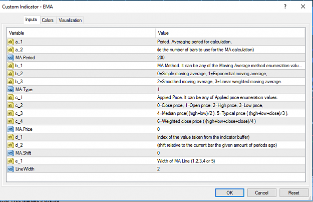This screenshot has width=313, height=202.
Task: Click the 'number of bars to use' value
Action: tap(230, 50)
